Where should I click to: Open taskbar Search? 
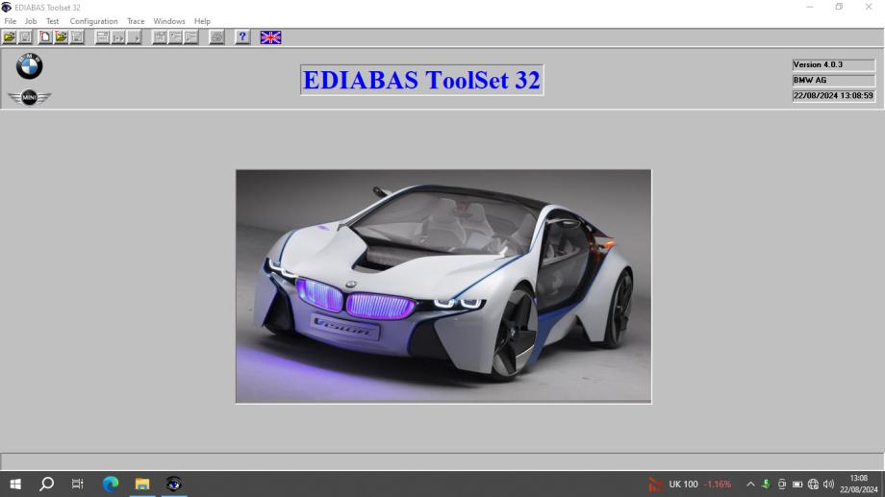coord(47,485)
